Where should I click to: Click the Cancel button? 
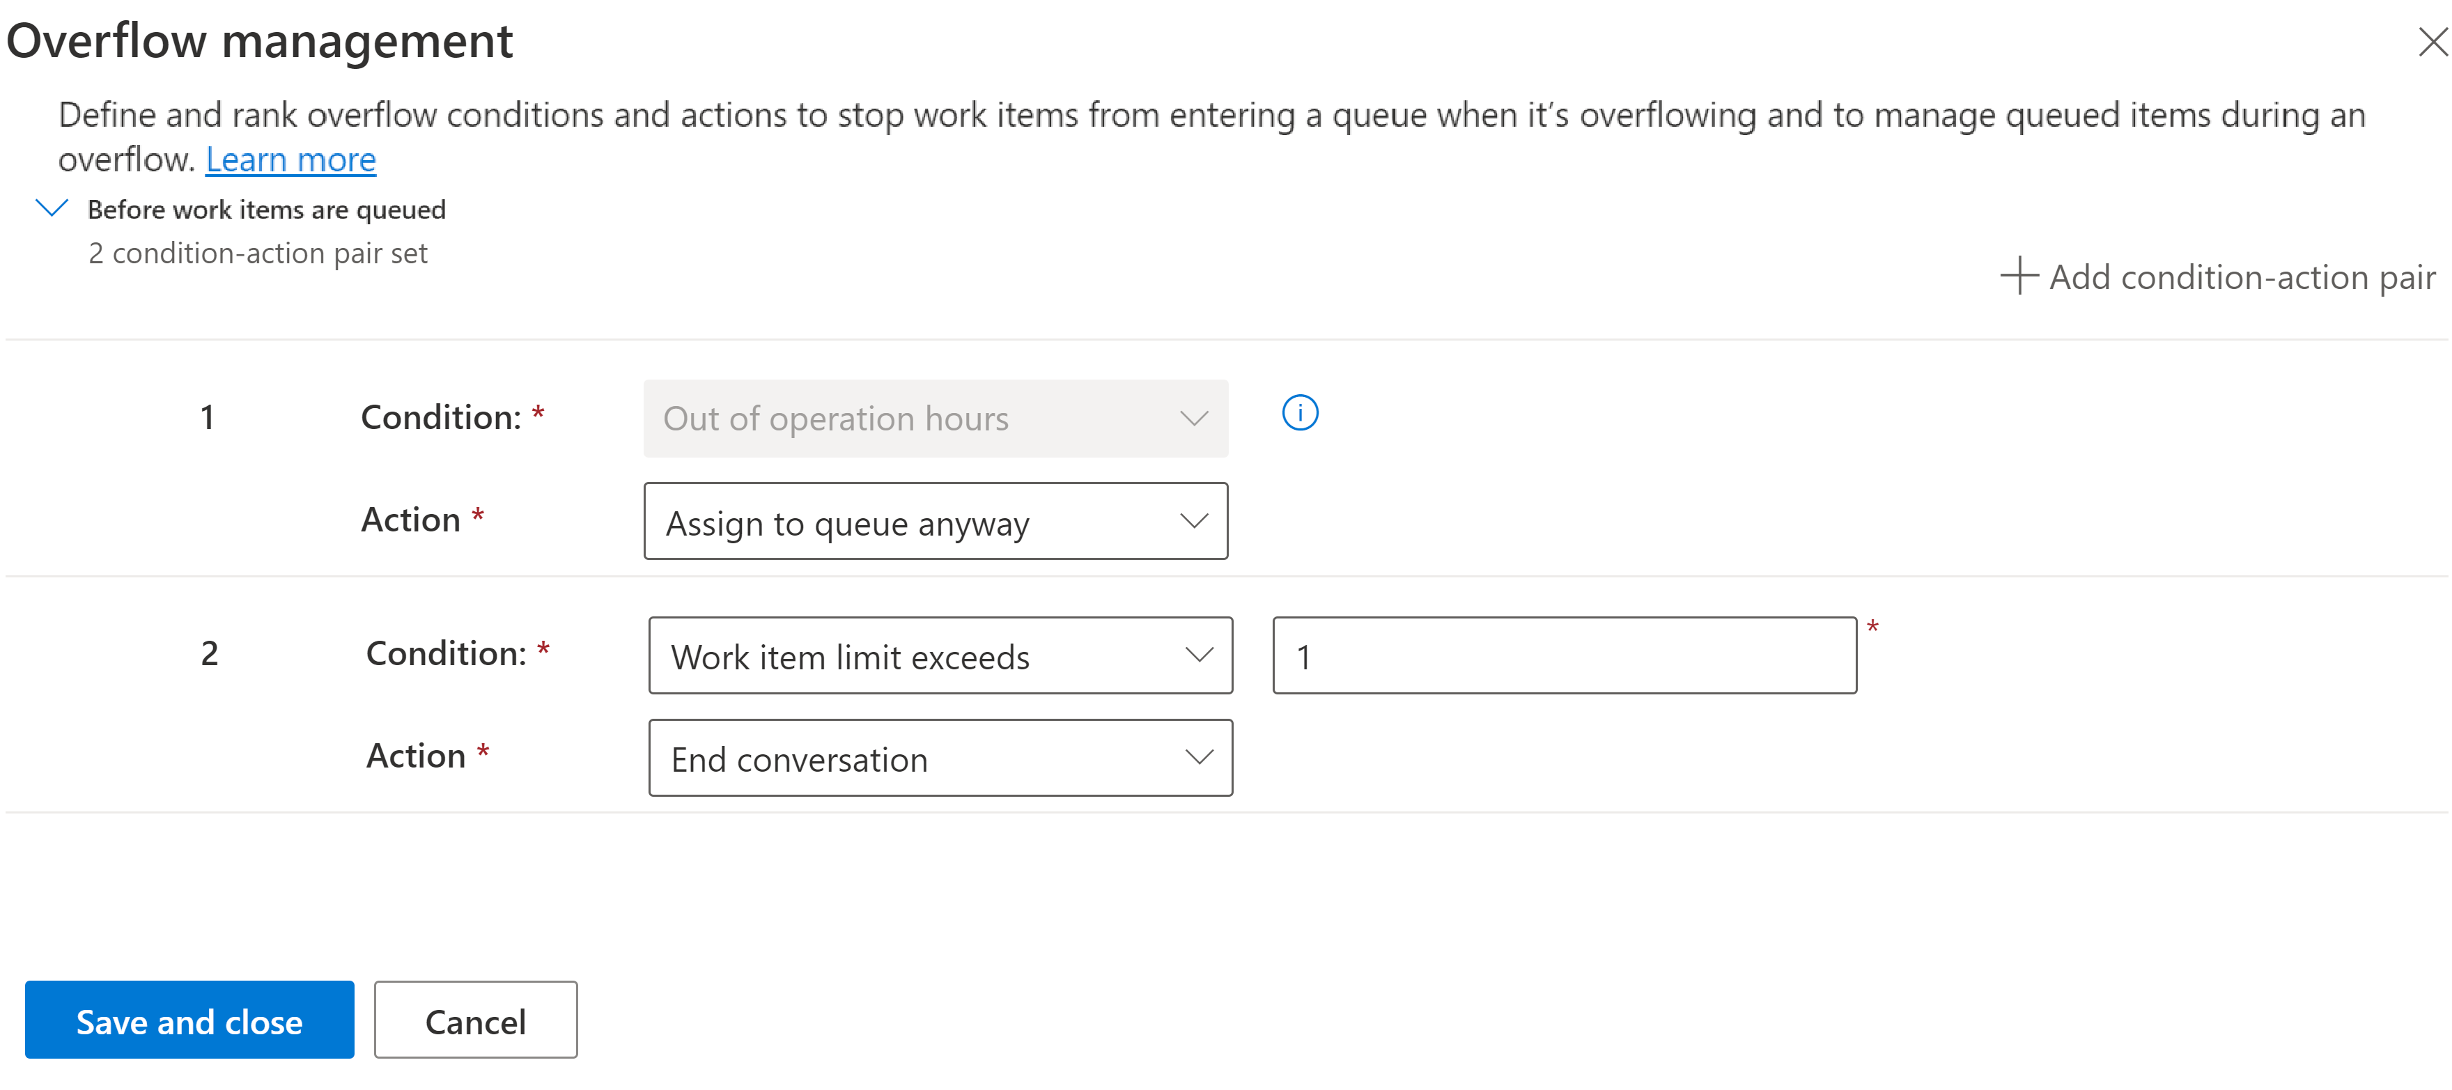pos(477,1022)
